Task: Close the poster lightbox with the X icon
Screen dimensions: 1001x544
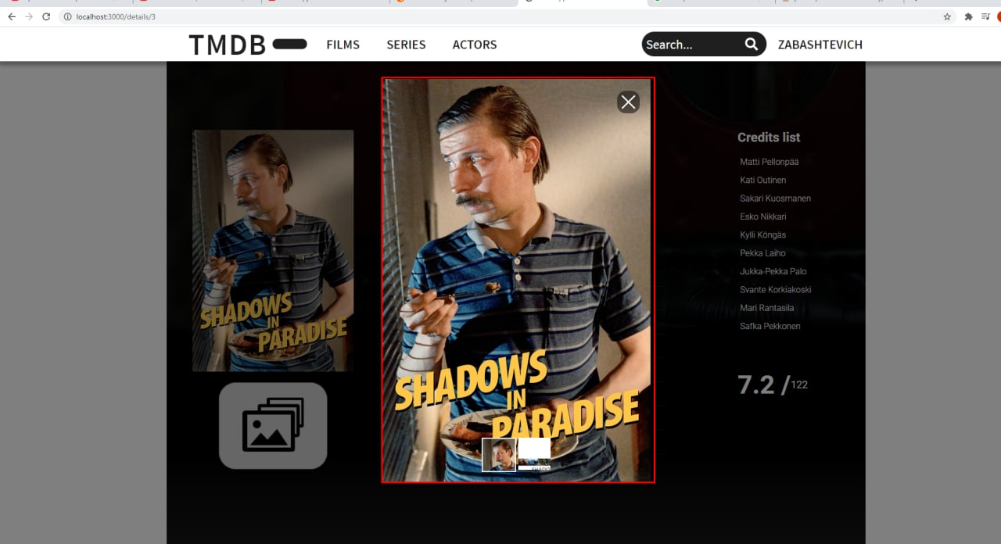Action: 628,102
